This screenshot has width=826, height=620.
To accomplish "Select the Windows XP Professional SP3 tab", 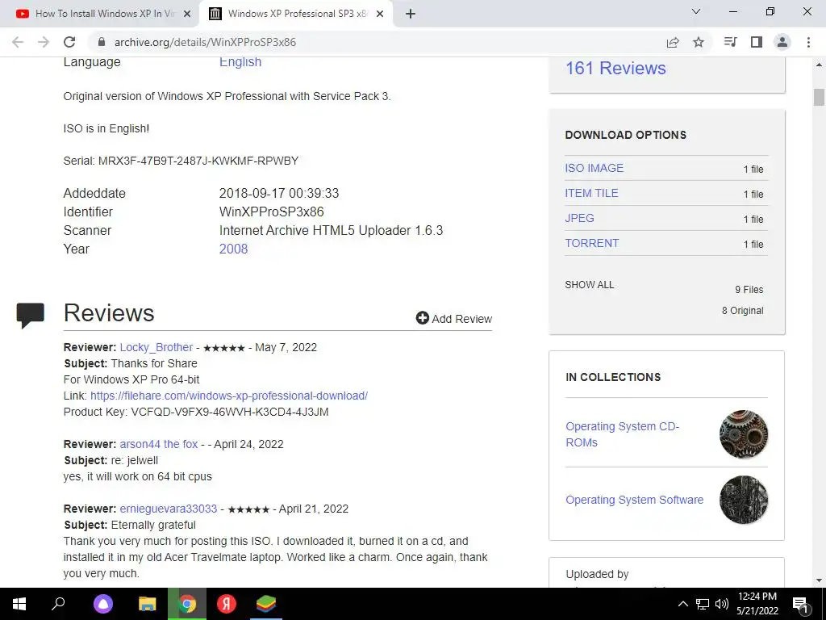I will click(297, 15).
